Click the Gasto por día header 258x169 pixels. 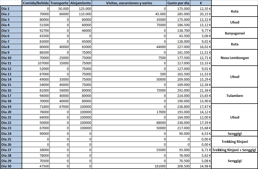tap(178, 3)
